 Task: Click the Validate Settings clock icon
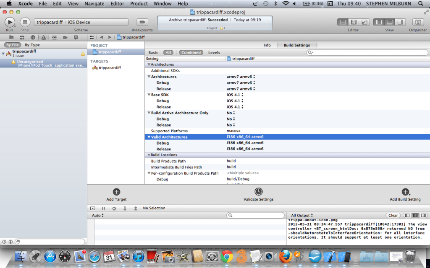pos(259,192)
